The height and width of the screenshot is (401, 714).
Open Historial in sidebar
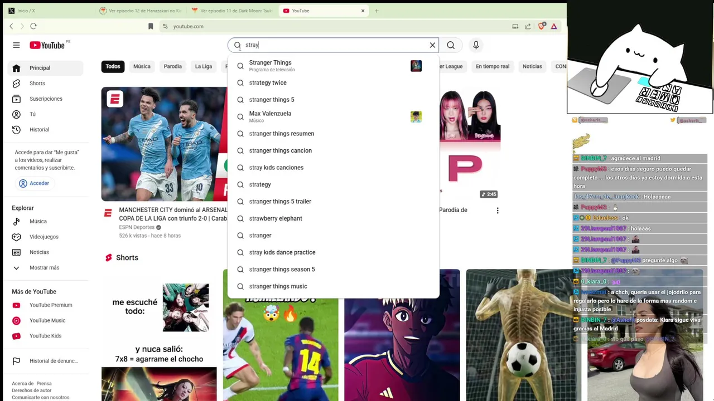pyautogui.click(x=46, y=130)
